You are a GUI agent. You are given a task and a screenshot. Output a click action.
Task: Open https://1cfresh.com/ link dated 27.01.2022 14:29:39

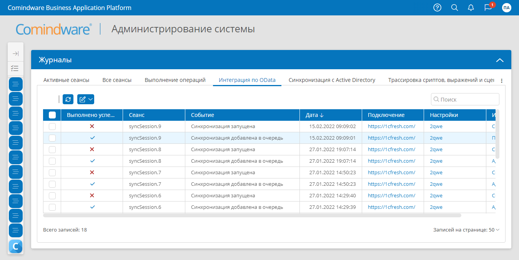click(x=391, y=207)
